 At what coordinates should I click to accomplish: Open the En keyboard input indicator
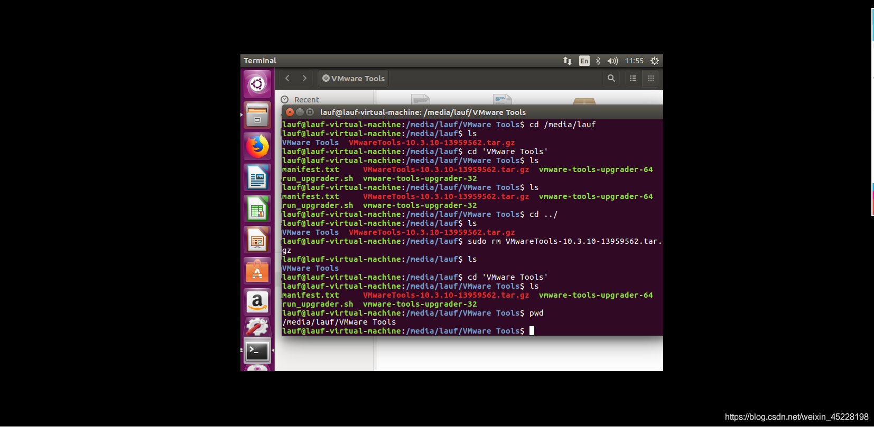coord(584,61)
